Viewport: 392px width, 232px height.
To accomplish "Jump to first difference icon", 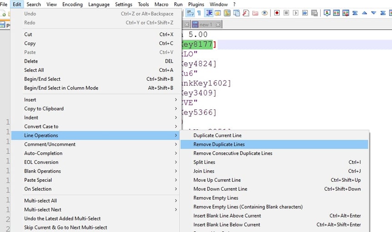I will tap(355, 13).
